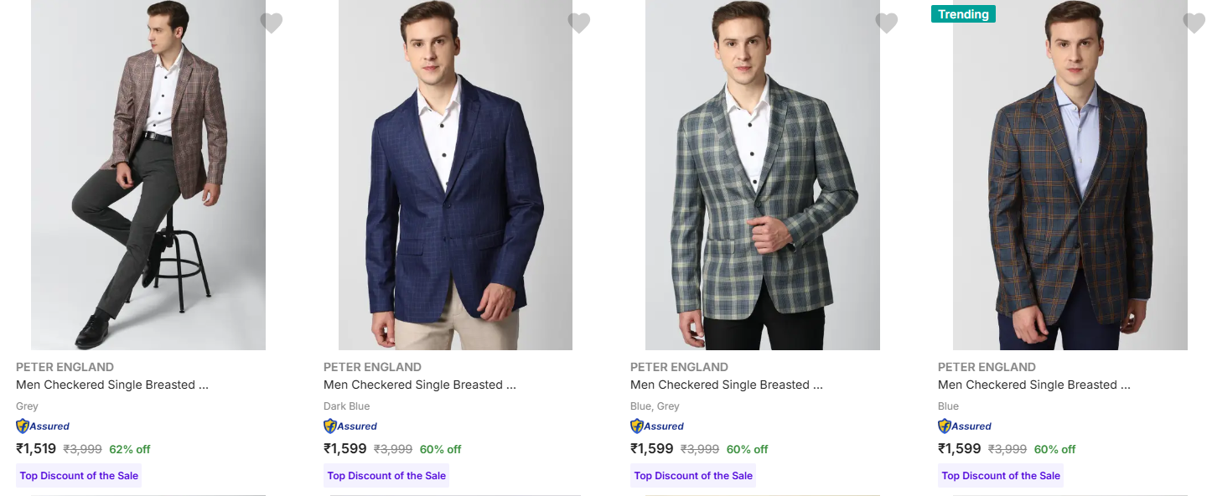Click Top Discount of the Sale under Blue, Grey blazer
Viewport: 1212px width, 496px height.
click(693, 476)
